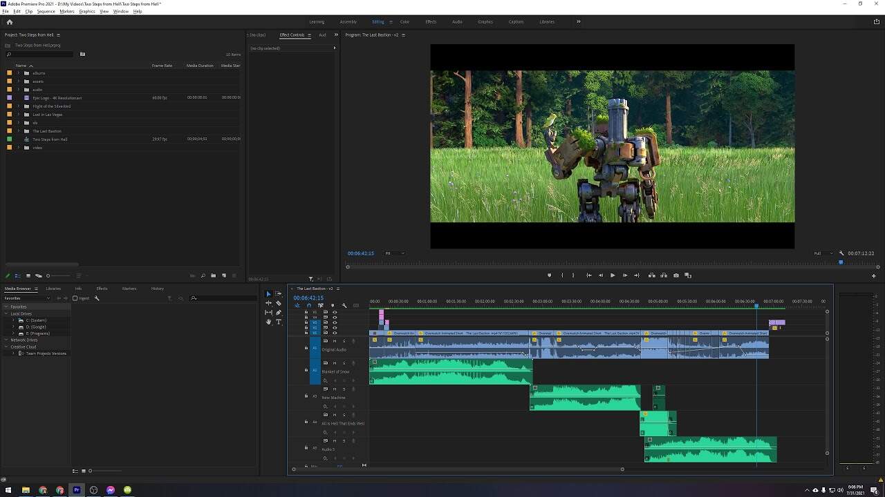Select the Track Select Forward tool
Image resolution: width=885 pixels, height=497 pixels.
coord(279,294)
